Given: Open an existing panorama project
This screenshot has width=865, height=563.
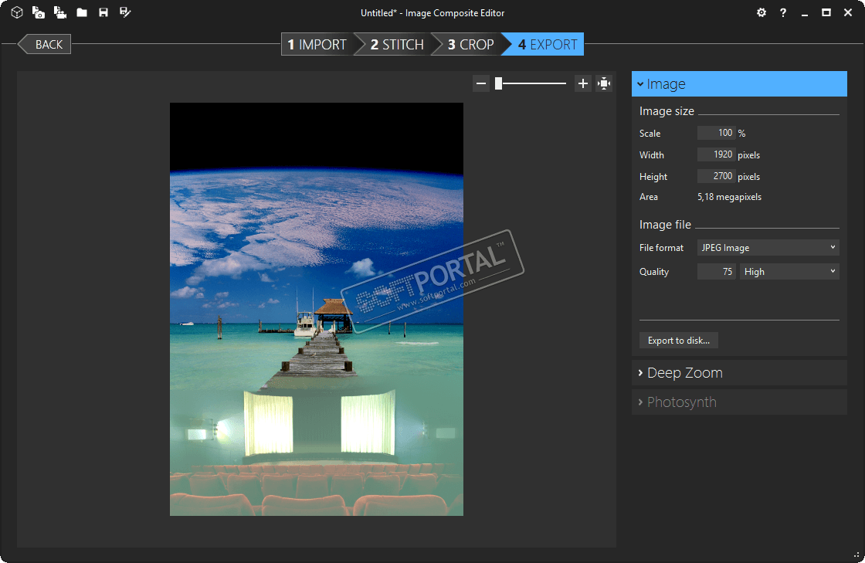Looking at the screenshot, I should point(82,12).
